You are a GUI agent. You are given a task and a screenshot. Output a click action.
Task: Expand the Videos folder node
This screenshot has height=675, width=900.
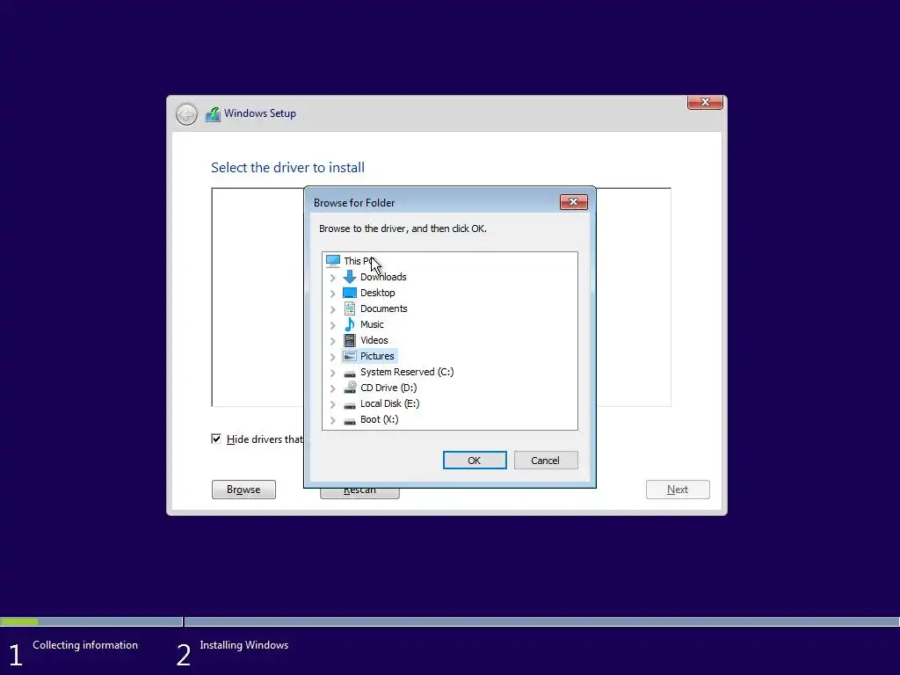click(x=332, y=340)
